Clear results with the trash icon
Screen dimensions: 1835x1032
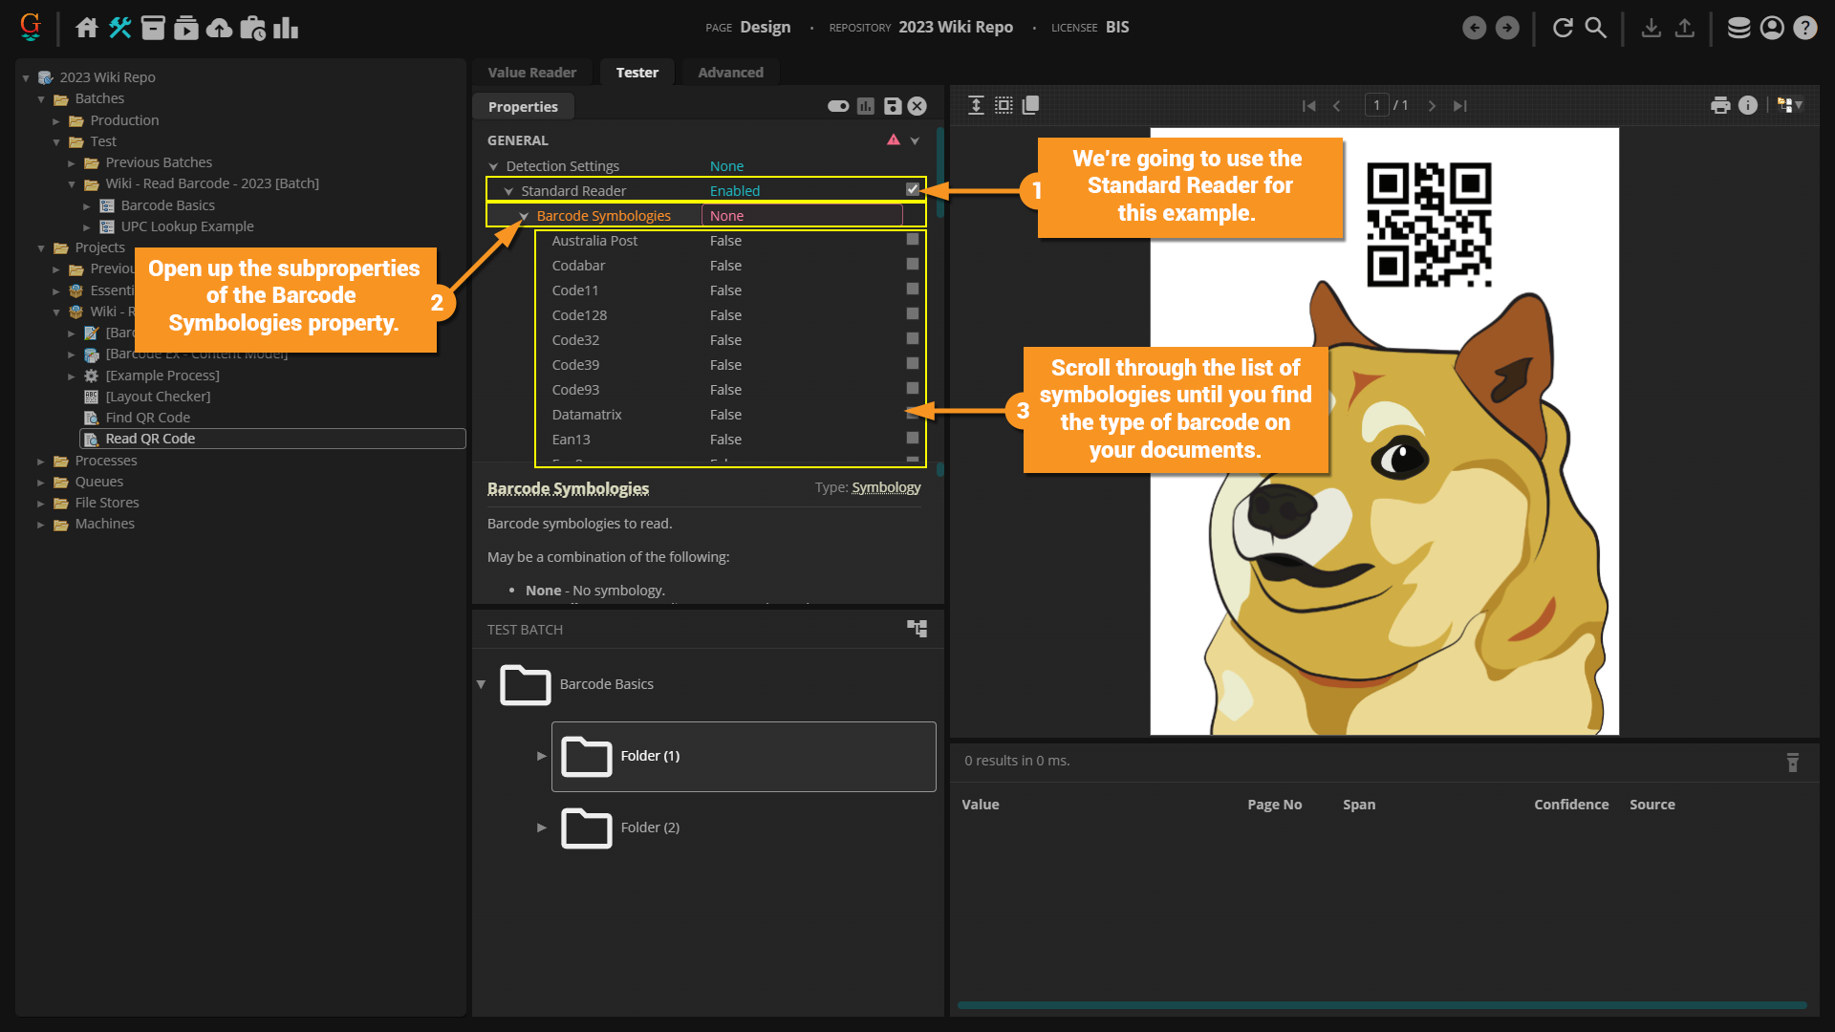[1793, 762]
